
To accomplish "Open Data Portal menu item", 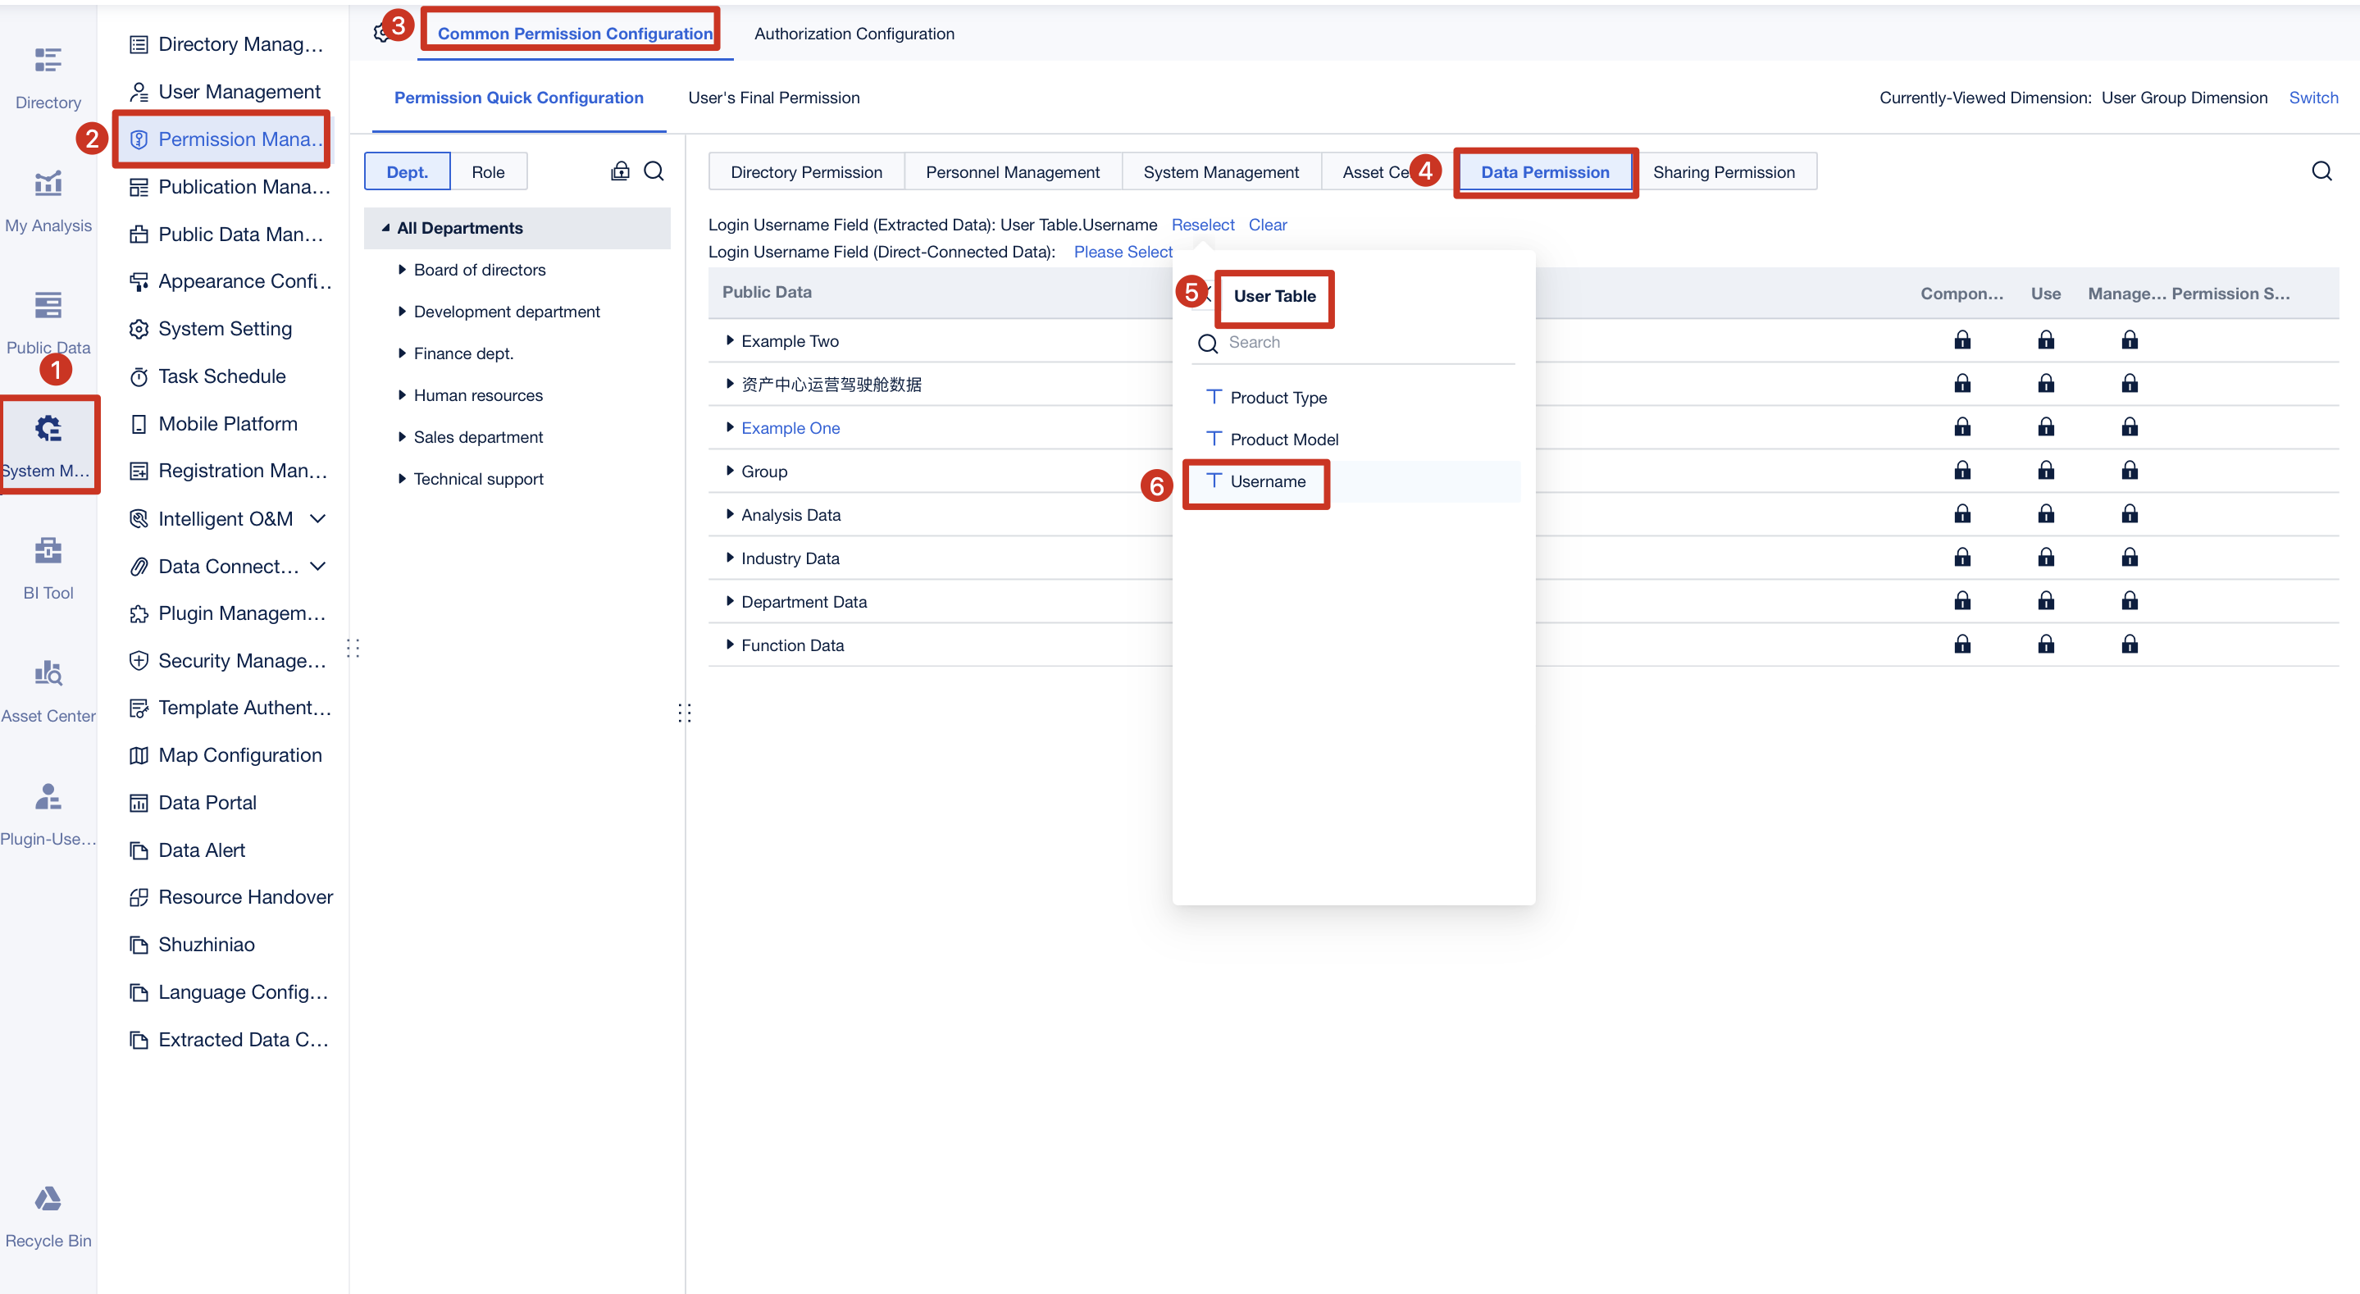I will (x=194, y=803).
